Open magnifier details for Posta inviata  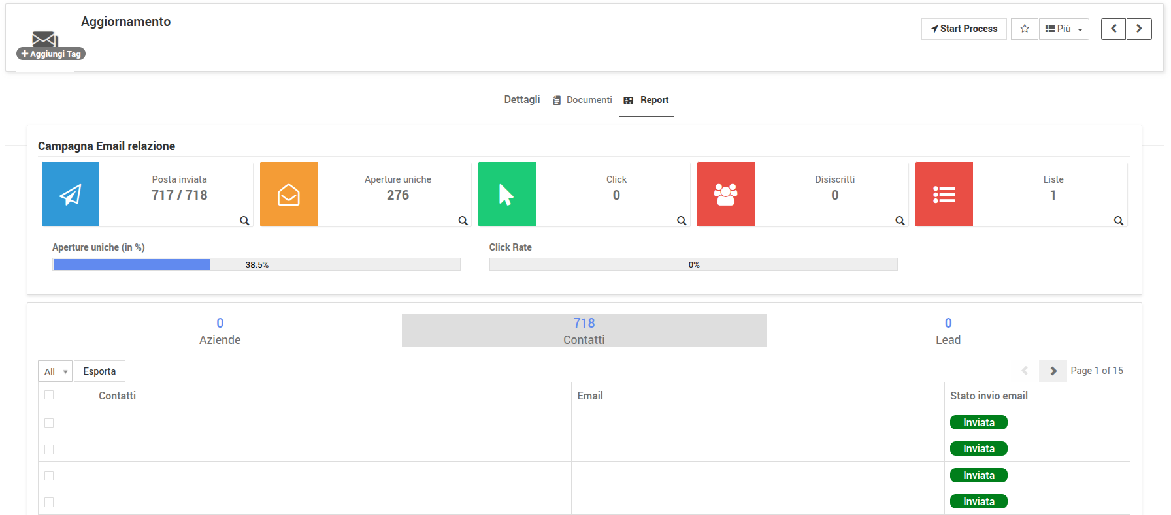pos(244,221)
